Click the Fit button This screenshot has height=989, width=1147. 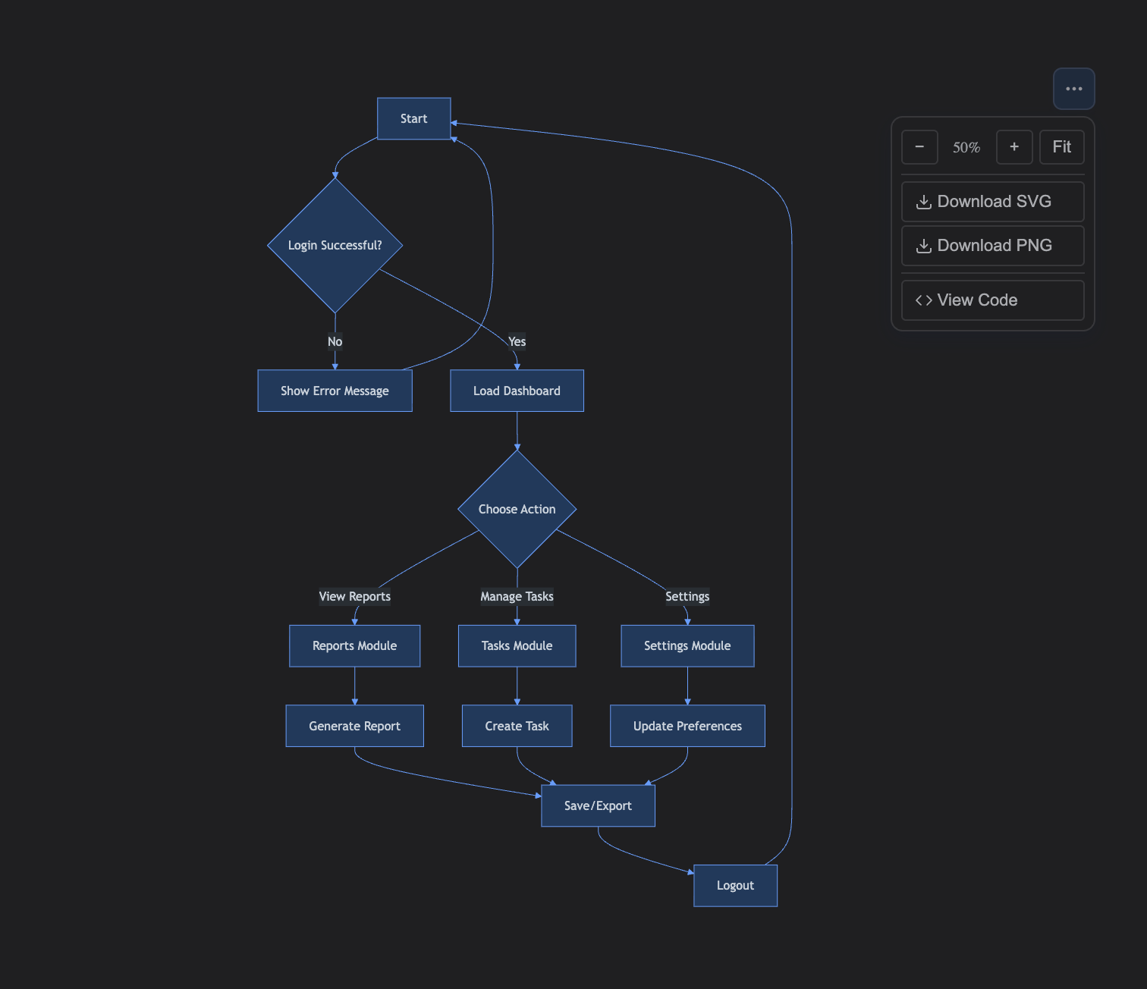tap(1061, 147)
